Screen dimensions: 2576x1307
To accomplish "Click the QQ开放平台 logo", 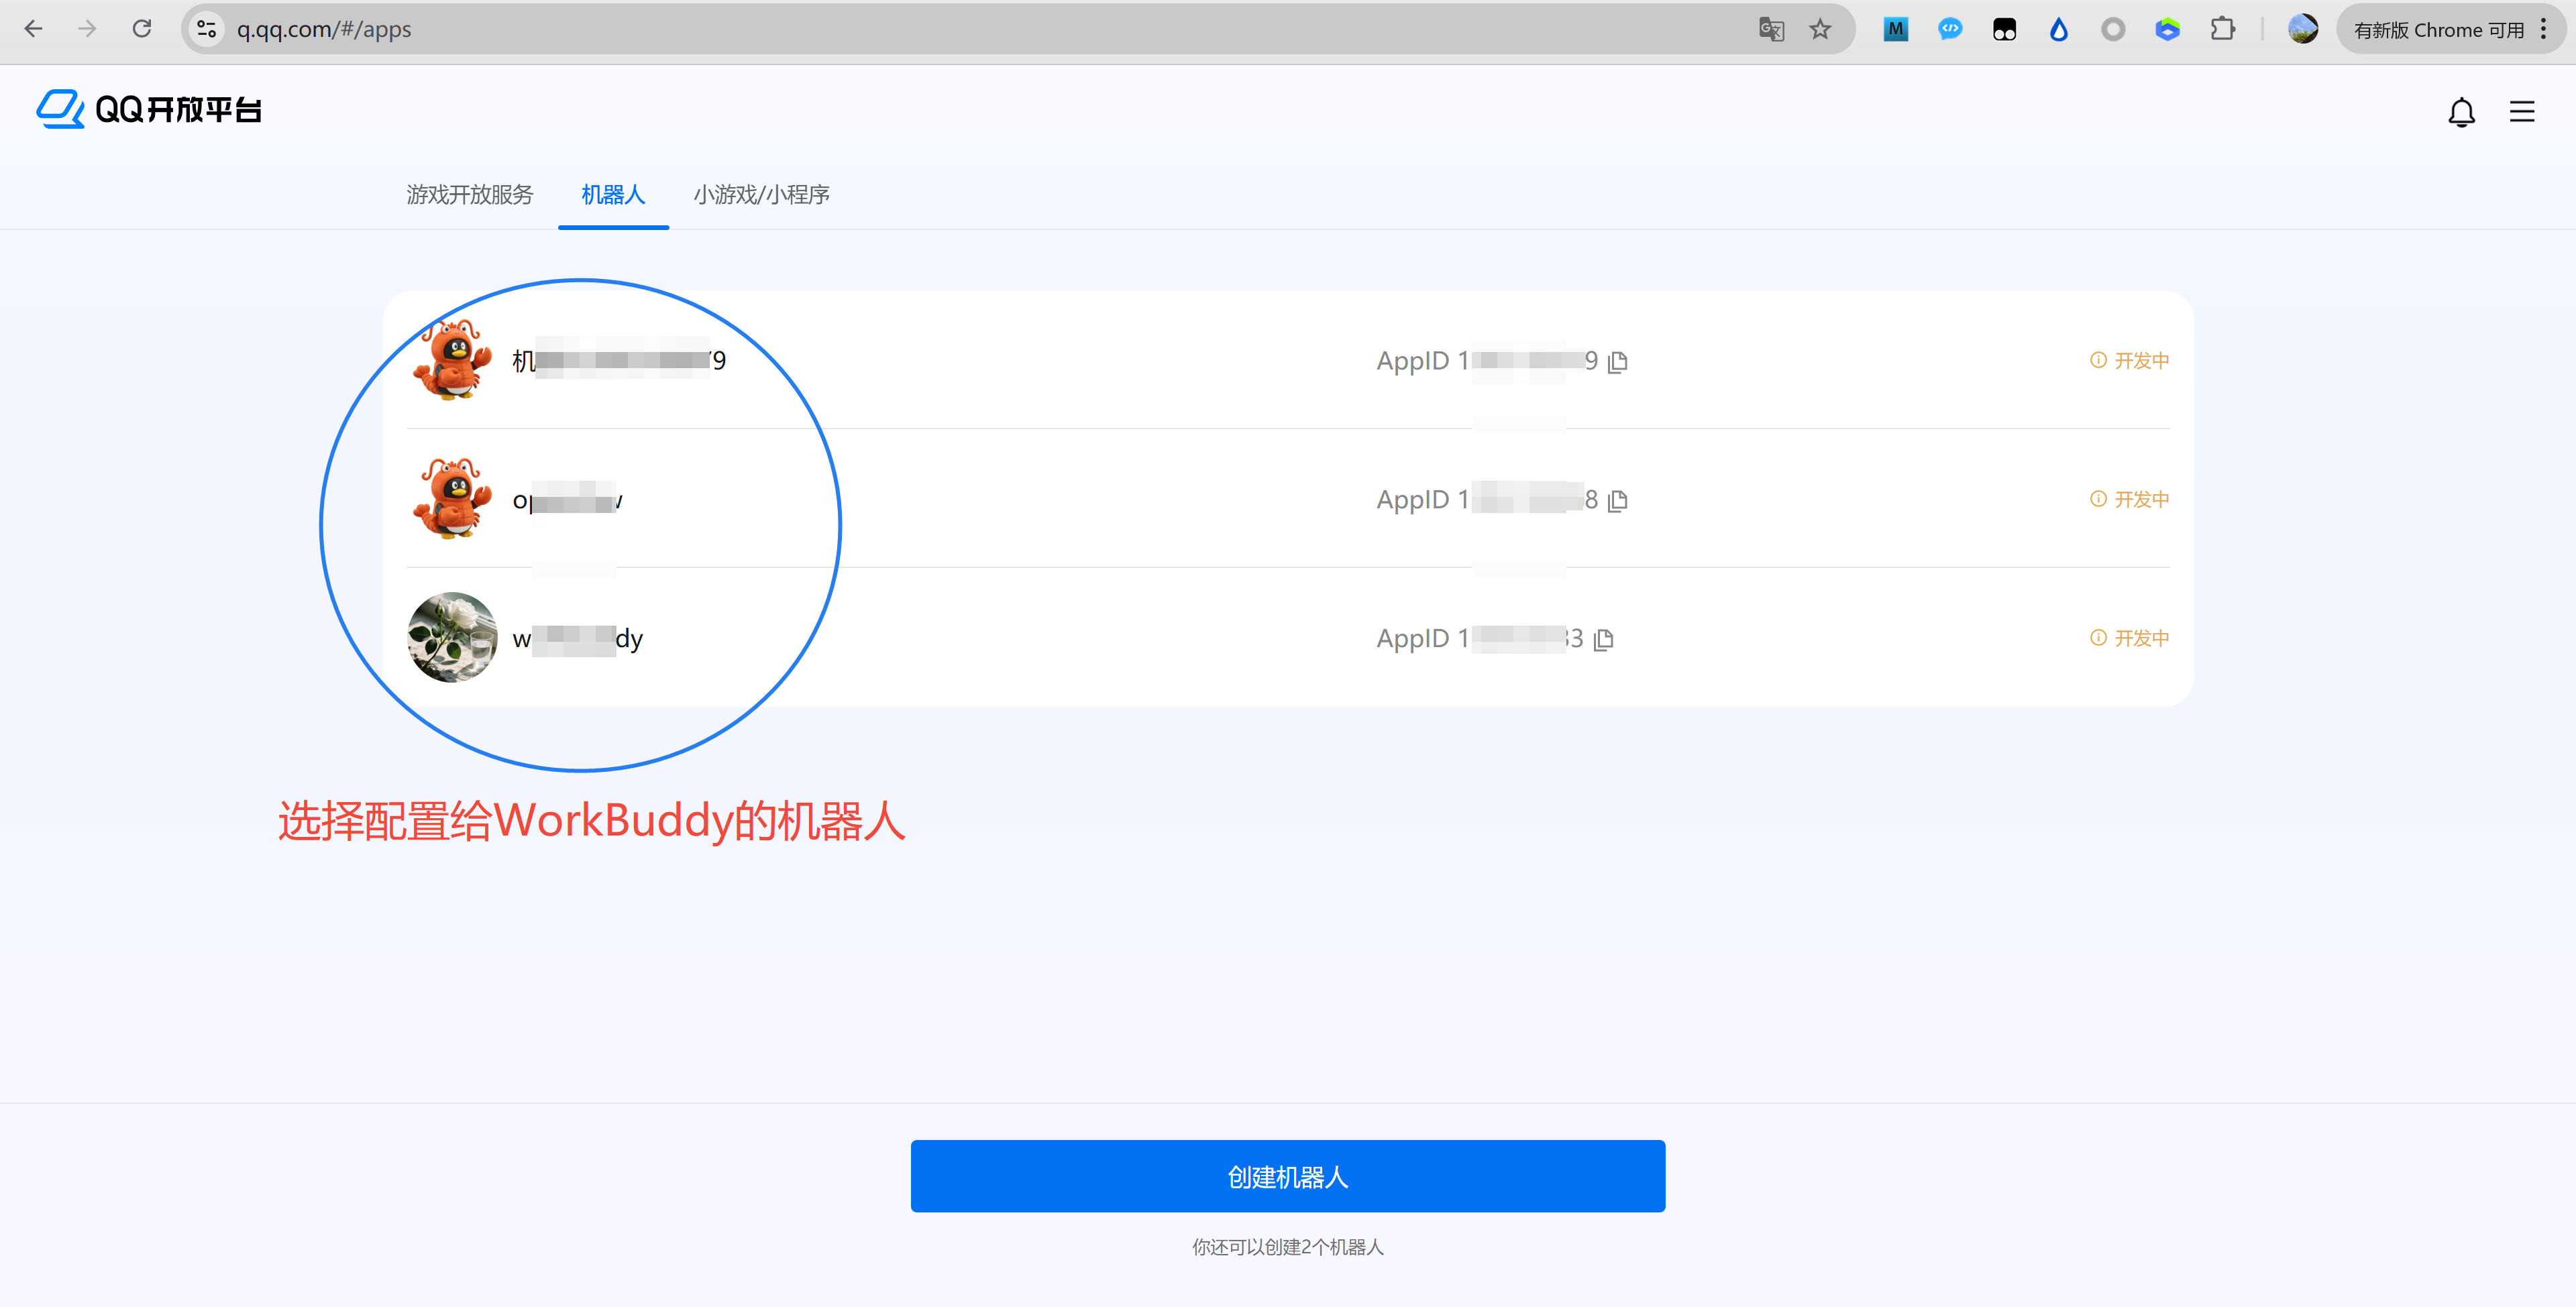I will click(x=149, y=109).
